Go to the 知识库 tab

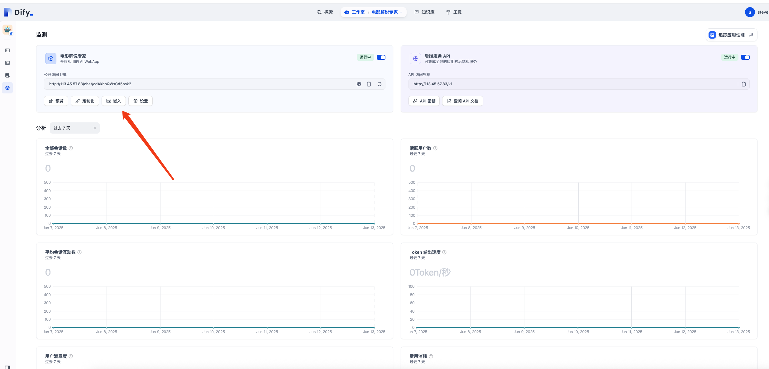click(424, 12)
